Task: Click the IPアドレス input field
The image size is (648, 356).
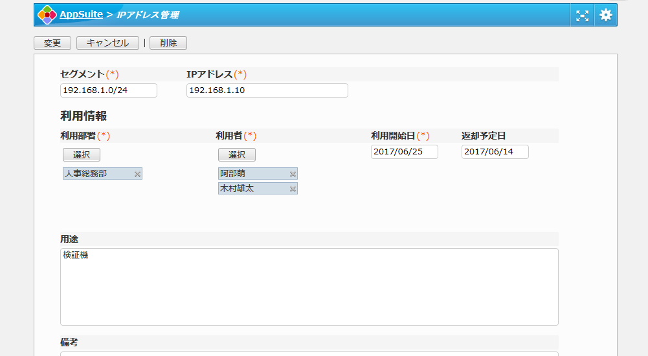Action: click(267, 90)
